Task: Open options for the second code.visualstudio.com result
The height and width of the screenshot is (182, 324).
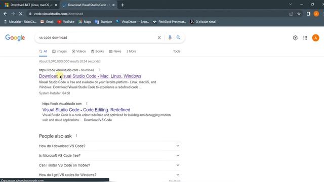Action: coord(87,104)
